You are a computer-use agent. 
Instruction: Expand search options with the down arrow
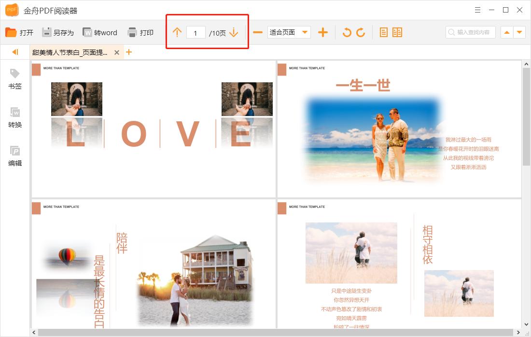(x=519, y=32)
